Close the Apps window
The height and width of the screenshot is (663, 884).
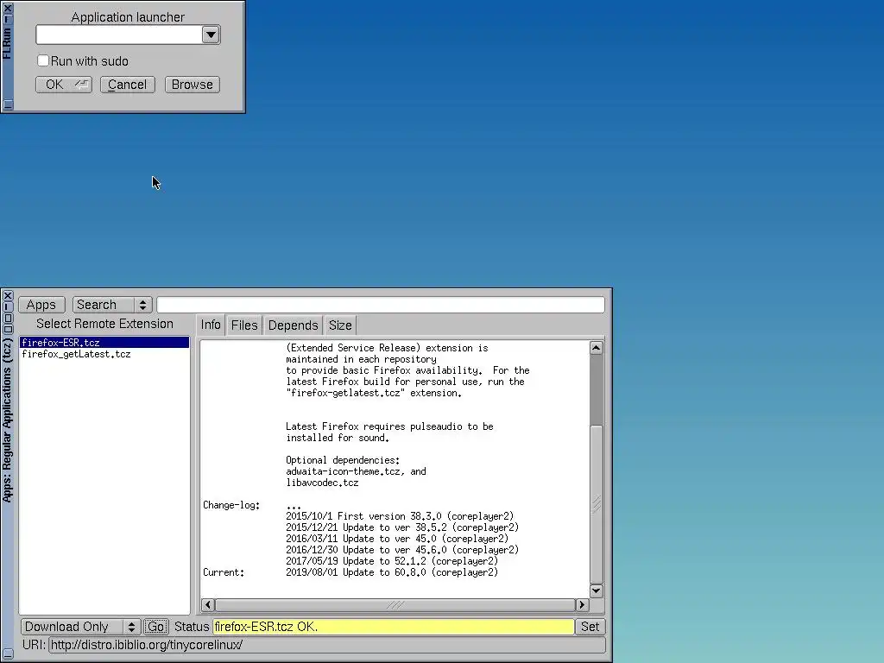[x=8, y=295]
